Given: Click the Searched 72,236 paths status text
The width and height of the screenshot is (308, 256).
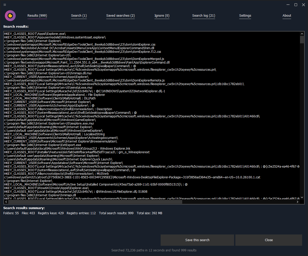Looking at the screenshot, I should tap(154, 250).
